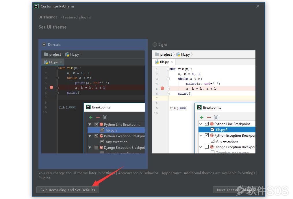Select the fib.py:5 row text in Light preview
This screenshot has width=293, height=199.
coord(222,129)
